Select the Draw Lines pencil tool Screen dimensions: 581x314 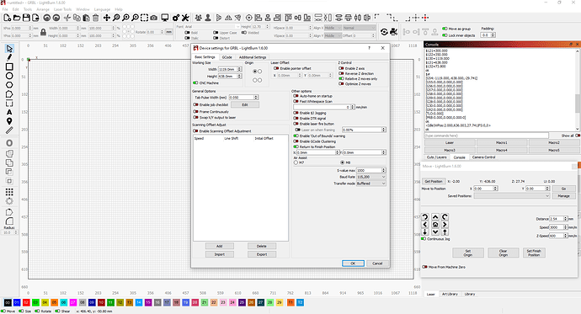pyautogui.click(x=9, y=57)
